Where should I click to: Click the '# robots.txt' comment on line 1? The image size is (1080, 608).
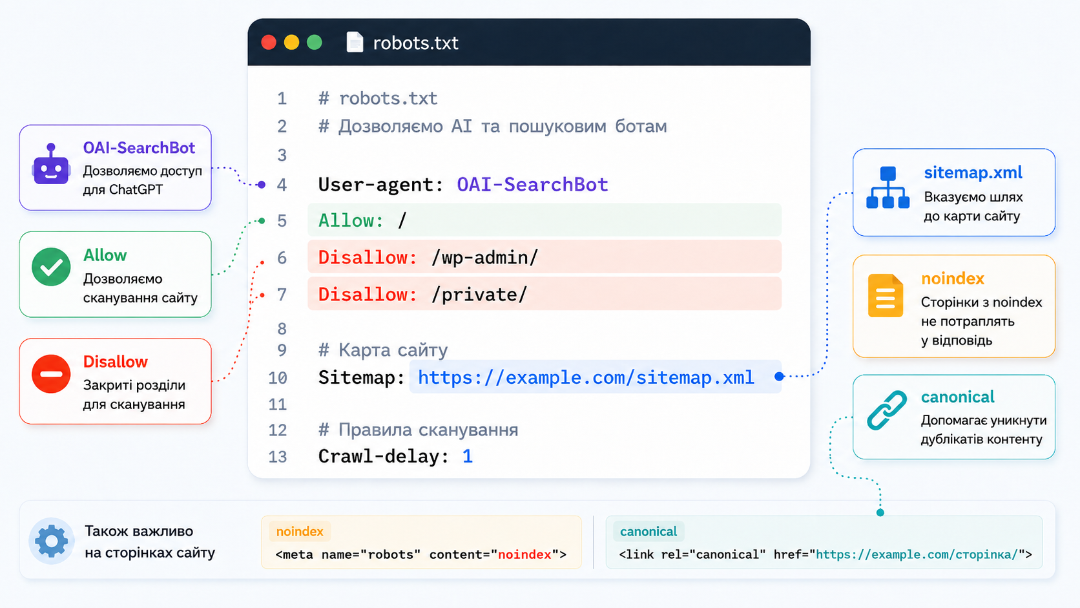pos(378,98)
